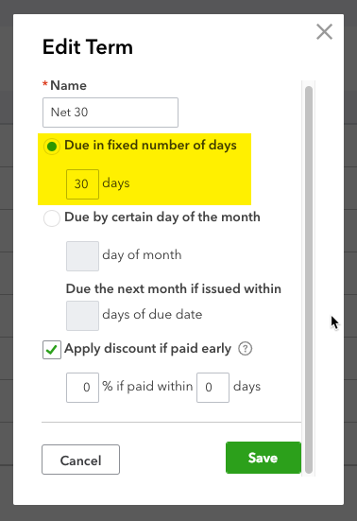
Task: Click the Apply discount if paid early label text
Action: point(147,349)
